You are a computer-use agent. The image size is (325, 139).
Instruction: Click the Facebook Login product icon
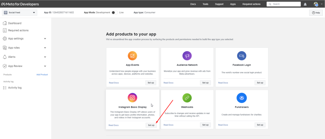(242, 56)
